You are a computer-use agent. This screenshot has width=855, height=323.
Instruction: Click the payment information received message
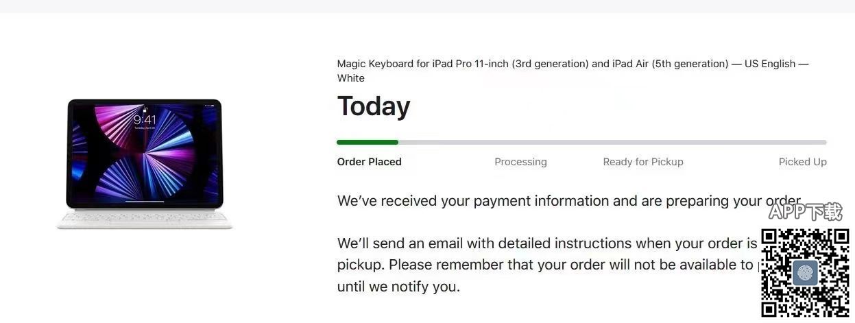pyautogui.click(x=549, y=201)
